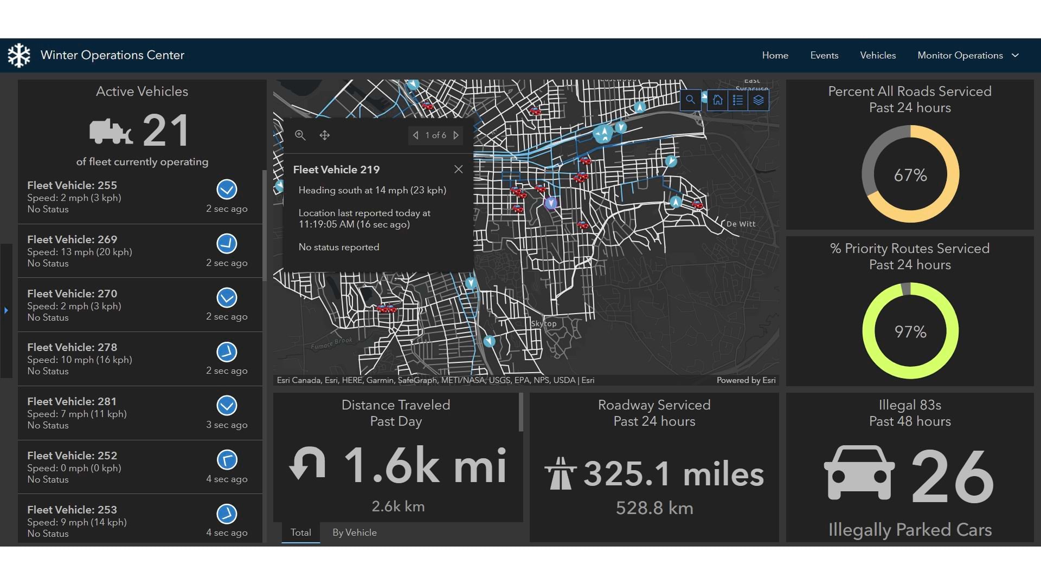Close the Fleet Vehicle 219 popup
This screenshot has width=1041, height=585.
458,170
